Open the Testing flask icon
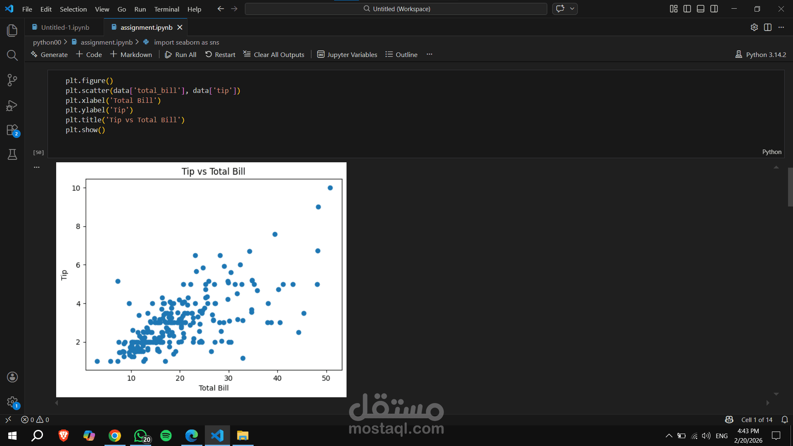The width and height of the screenshot is (793, 446). (12, 154)
